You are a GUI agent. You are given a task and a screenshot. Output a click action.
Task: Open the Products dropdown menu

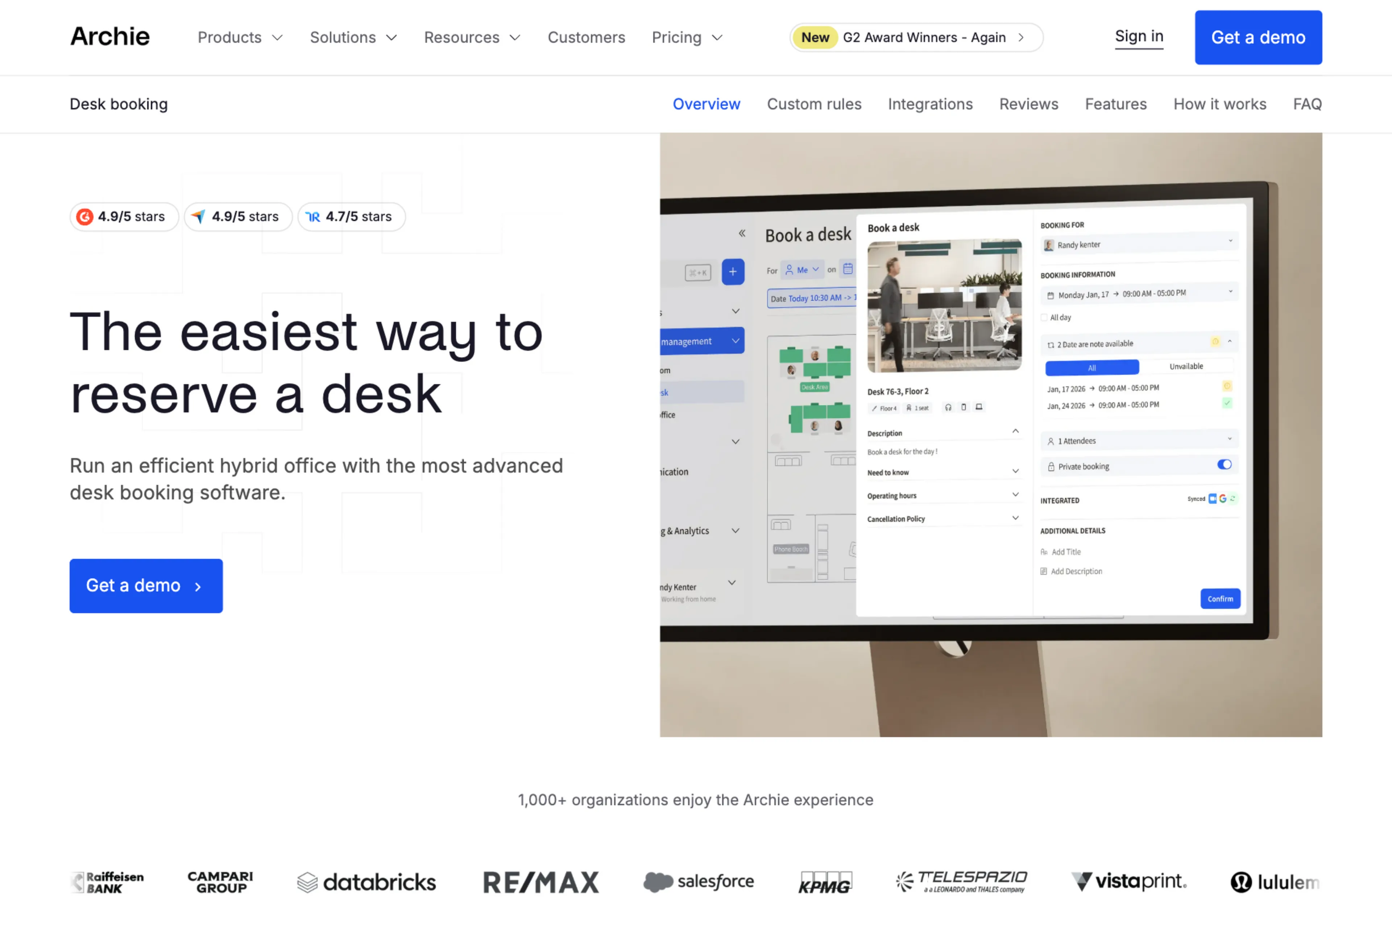tap(240, 38)
